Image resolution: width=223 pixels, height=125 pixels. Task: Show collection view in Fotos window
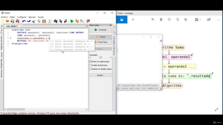[122, 19]
